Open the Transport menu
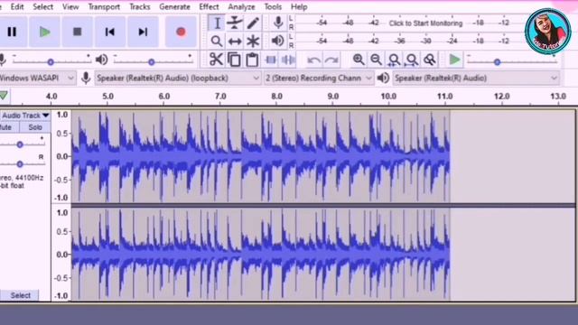 coord(104,6)
